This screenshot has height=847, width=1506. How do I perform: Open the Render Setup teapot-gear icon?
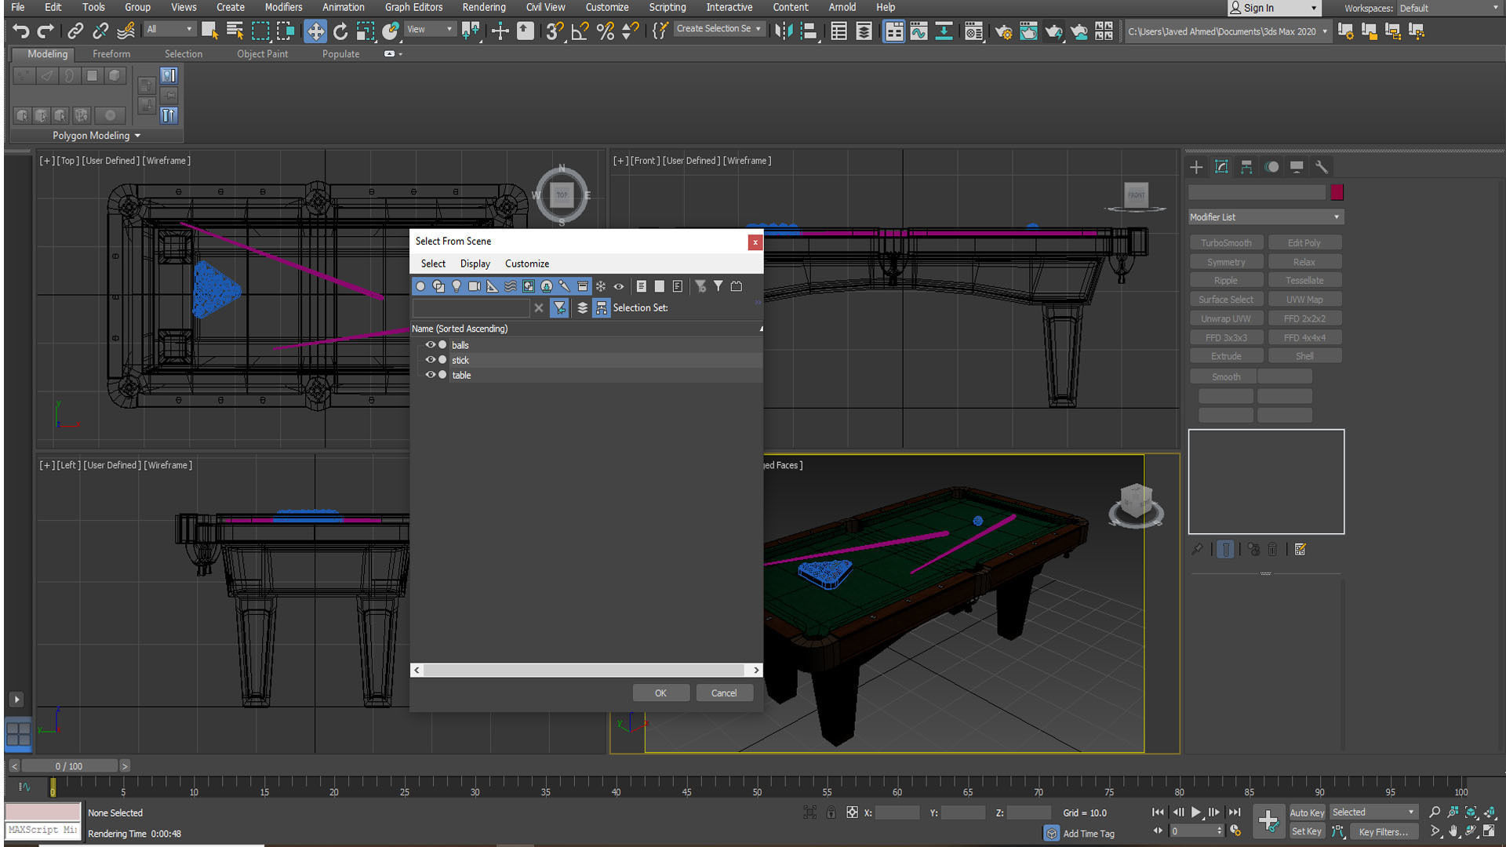[x=1003, y=31]
